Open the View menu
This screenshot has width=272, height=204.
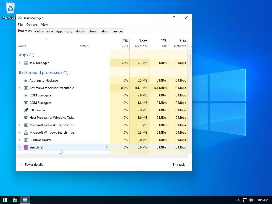point(44,25)
